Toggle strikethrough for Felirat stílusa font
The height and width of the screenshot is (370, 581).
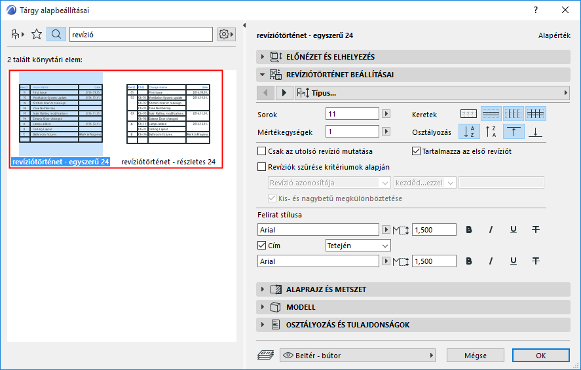536,230
